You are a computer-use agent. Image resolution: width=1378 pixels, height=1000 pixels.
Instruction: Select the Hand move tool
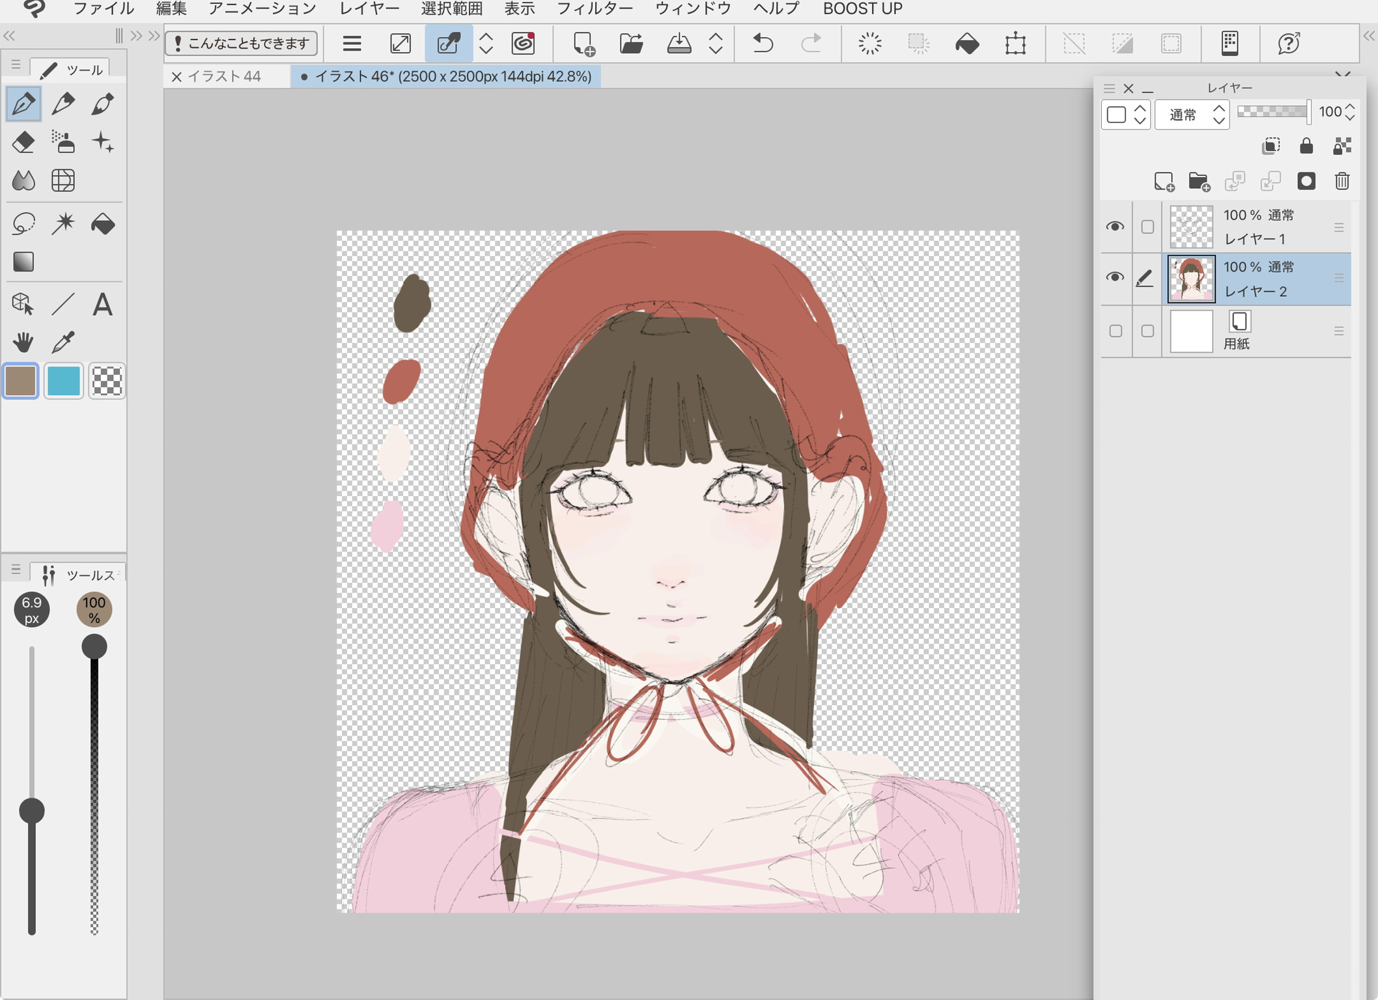pyautogui.click(x=23, y=342)
